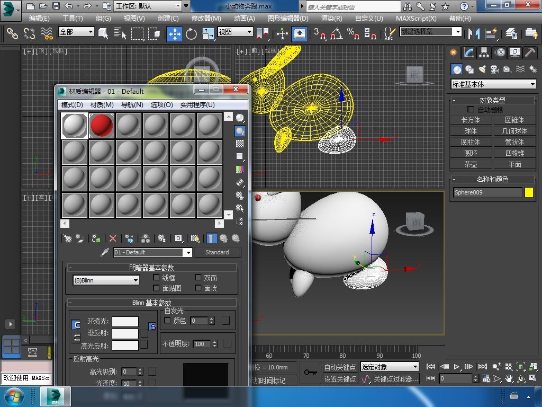
Task: Expand the 标准基本体 primitives dropdown
Action: coord(493,84)
